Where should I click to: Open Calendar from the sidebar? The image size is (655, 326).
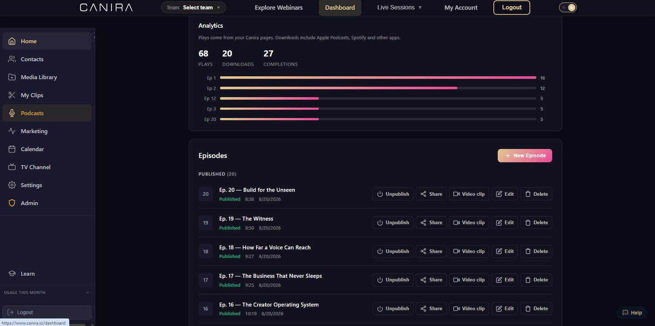47,149
